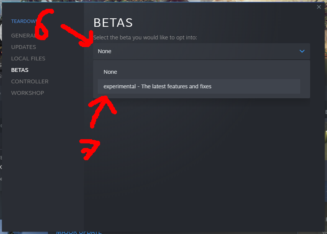Switch to the GENERAL section

click(22, 36)
